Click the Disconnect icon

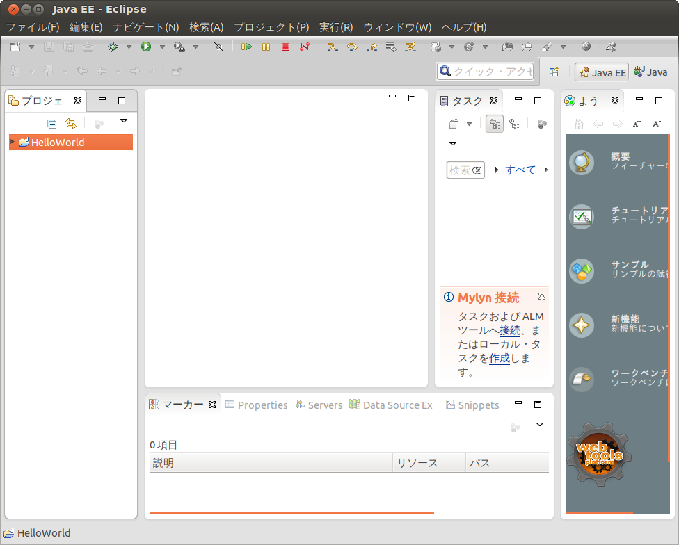305,47
